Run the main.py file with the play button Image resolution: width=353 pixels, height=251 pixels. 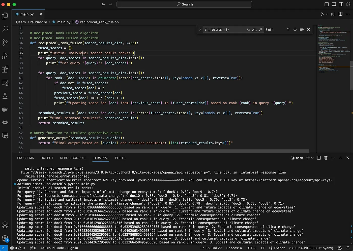tap(322, 14)
